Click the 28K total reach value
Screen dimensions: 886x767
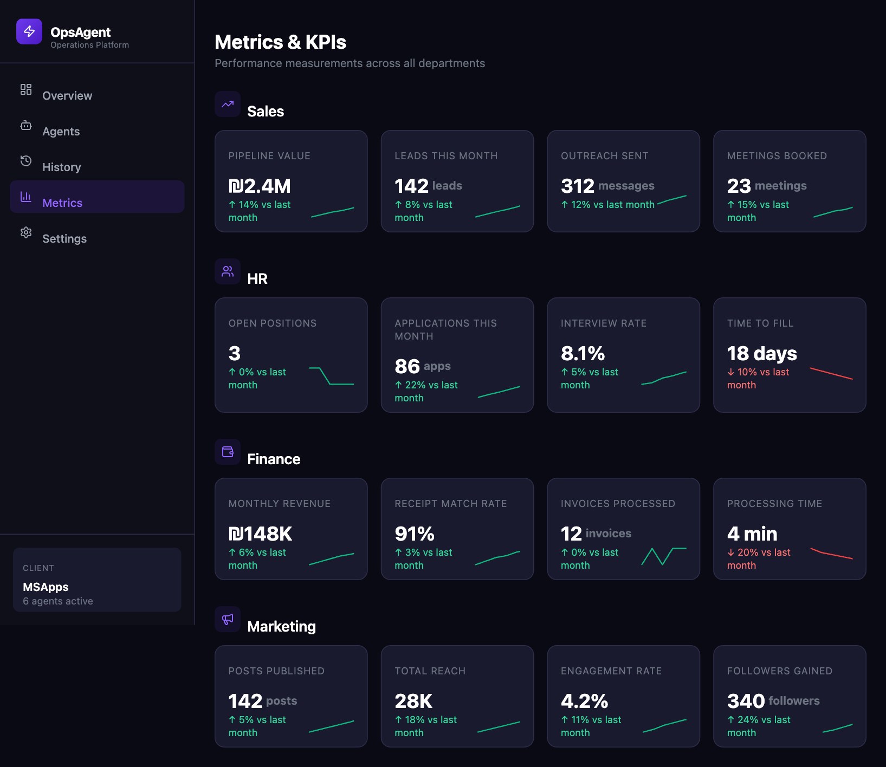point(413,701)
